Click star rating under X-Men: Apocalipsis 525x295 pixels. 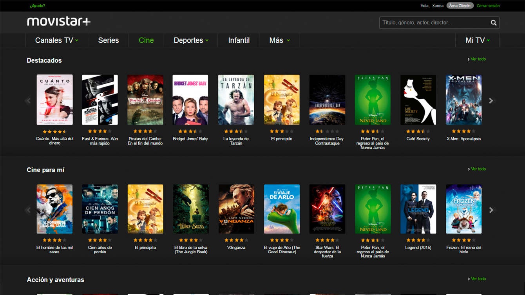[463, 132]
